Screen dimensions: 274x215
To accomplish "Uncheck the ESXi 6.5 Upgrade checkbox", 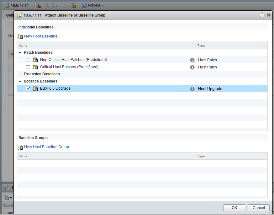I will click(28, 89).
